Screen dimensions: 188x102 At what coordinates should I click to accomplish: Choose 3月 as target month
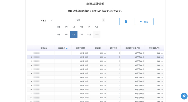[x=74, y=27]
